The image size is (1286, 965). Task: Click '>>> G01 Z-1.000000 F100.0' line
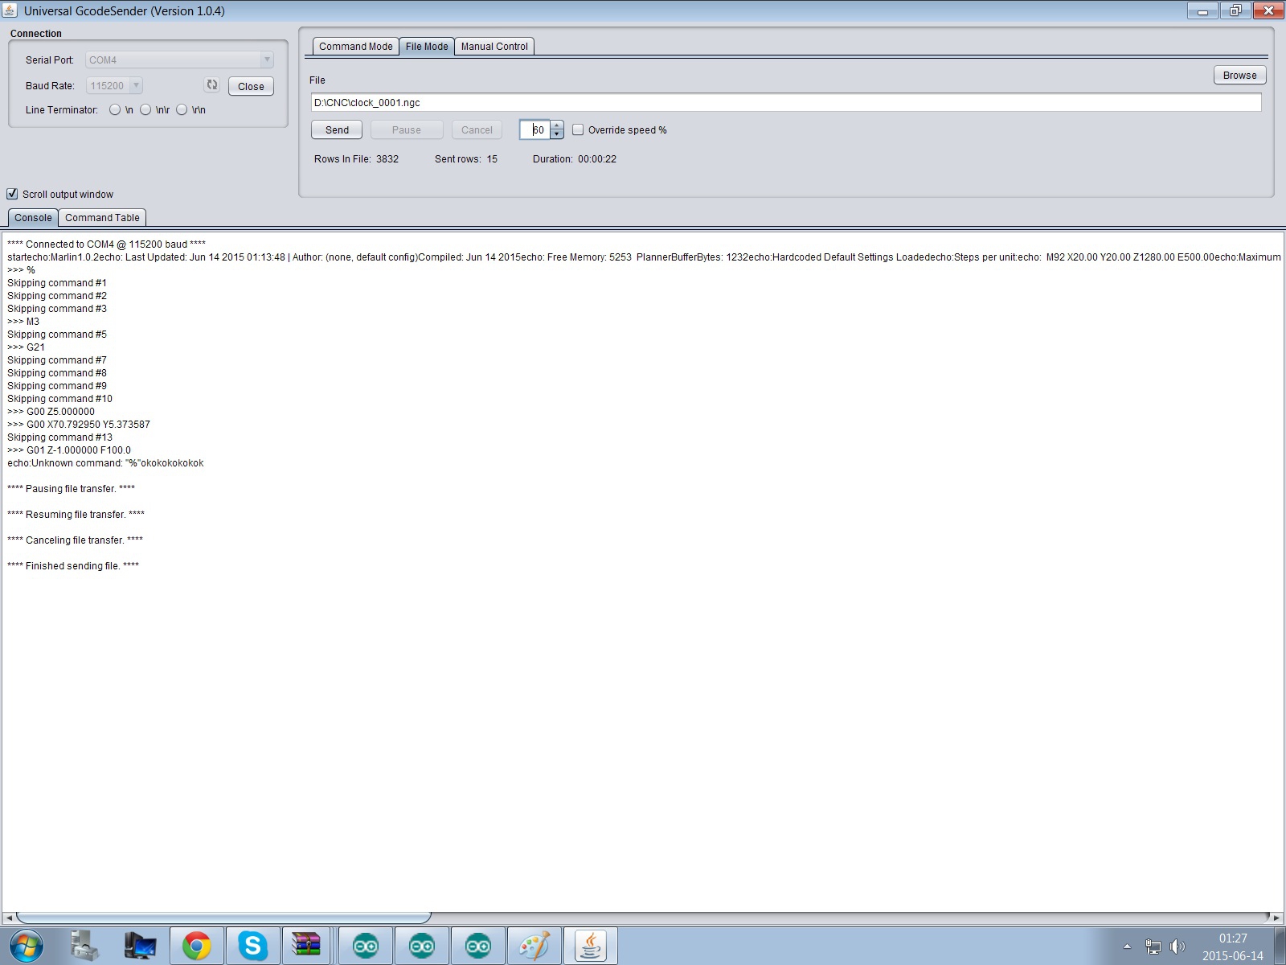coord(69,450)
